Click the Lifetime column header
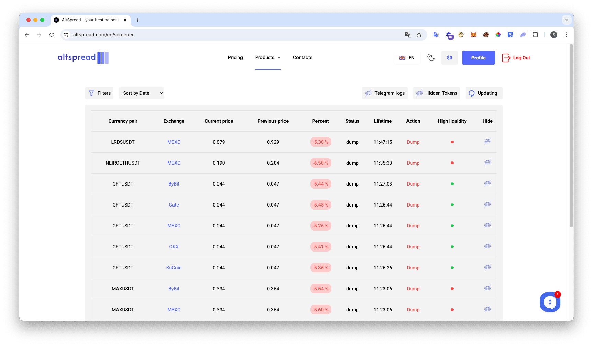 coord(383,121)
